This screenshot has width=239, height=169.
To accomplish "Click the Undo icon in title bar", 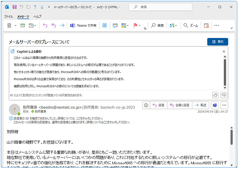I will pos(21,7).
